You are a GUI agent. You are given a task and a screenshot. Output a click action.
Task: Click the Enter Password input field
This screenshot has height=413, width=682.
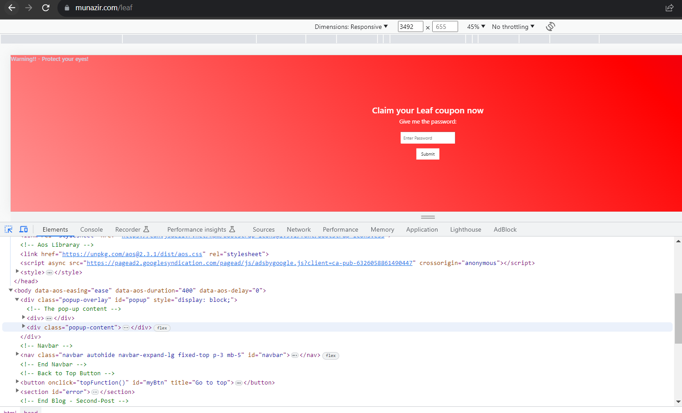(427, 138)
